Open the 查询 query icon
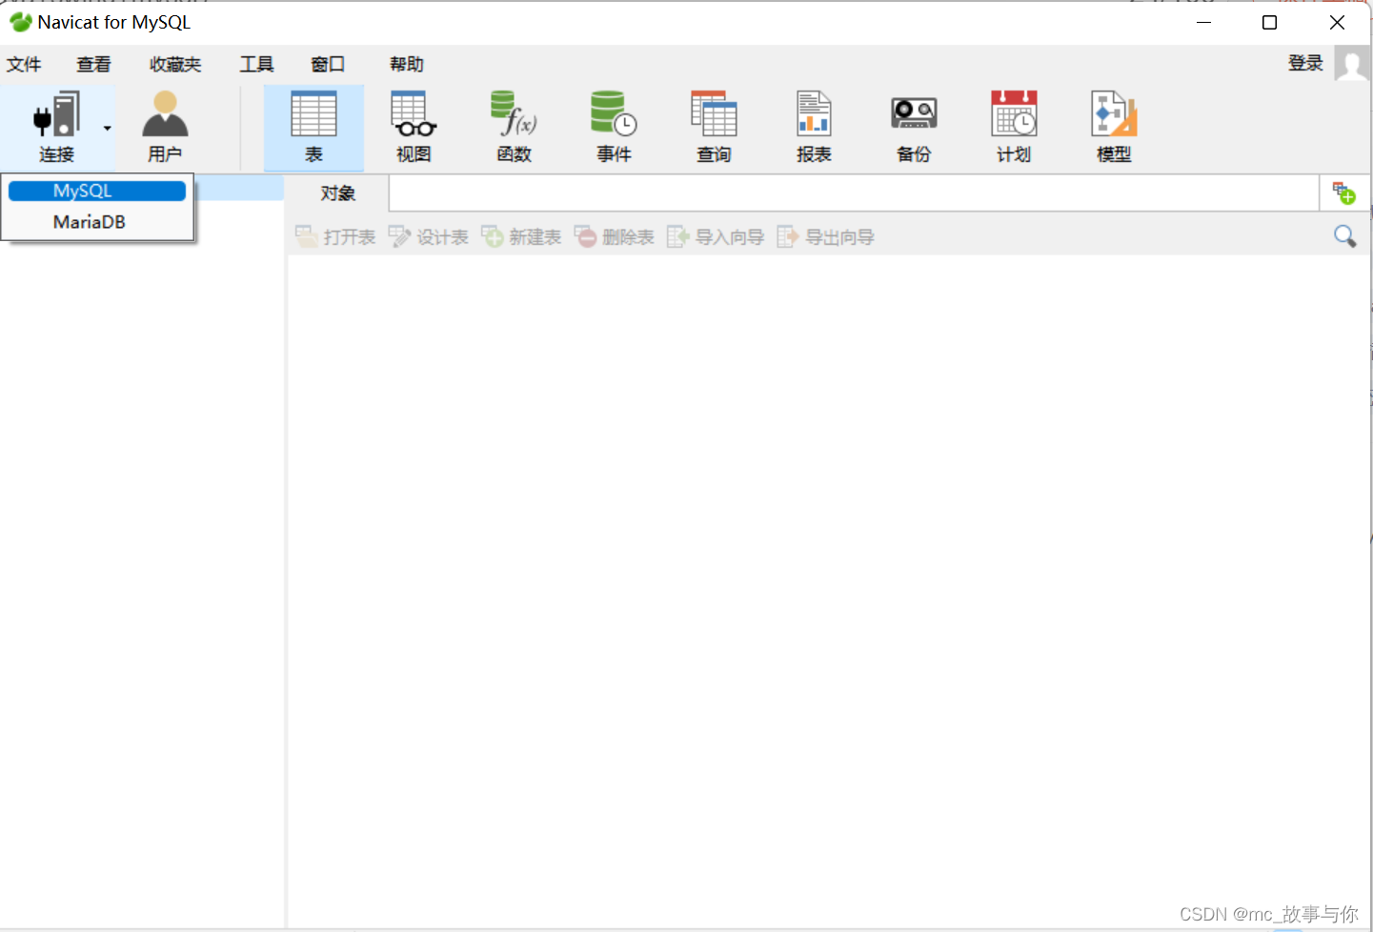This screenshot has width=1373, height=932. (714, 127)
